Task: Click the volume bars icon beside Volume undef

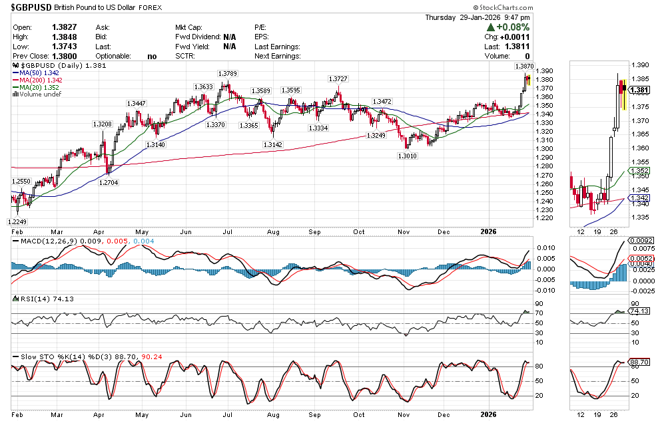Action: (16, 94)
